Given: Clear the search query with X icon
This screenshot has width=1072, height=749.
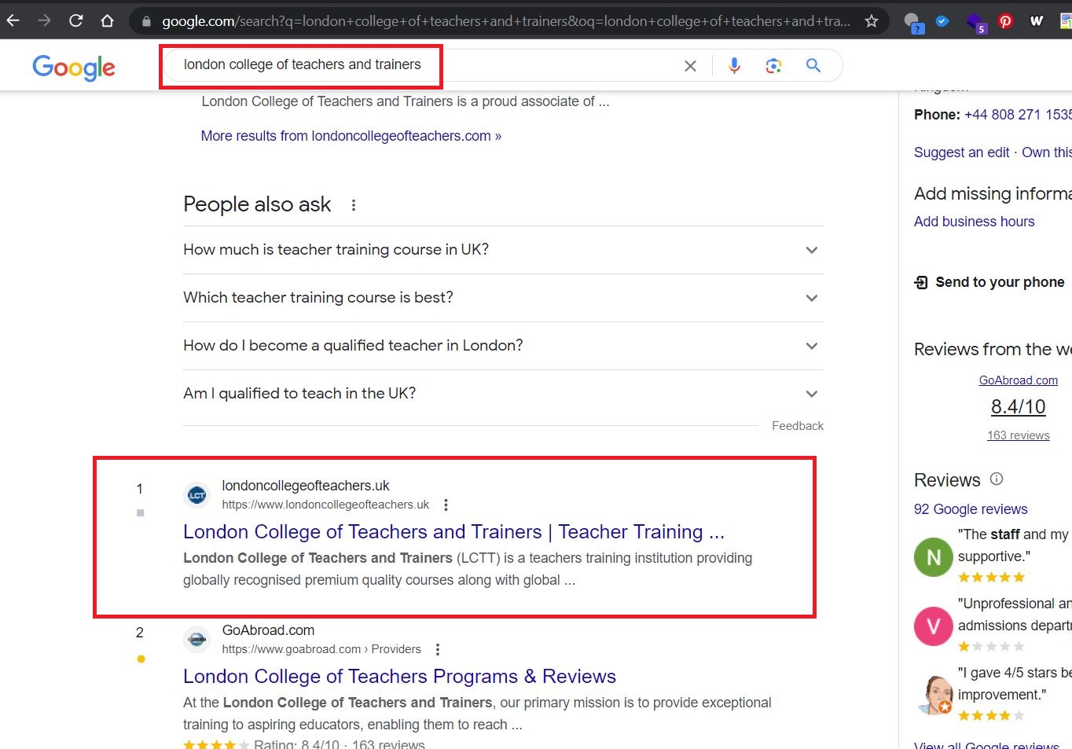Looking at the screenshot, I should tap(690, 66).
